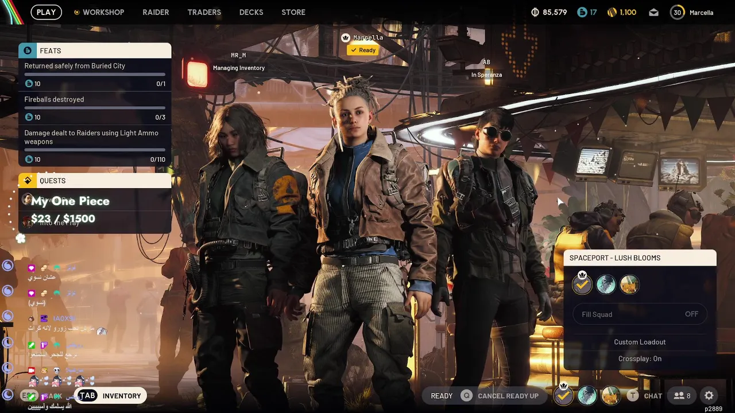Screen dimensions: 735x413
Task: Click the T key icon beside CHAT
Action: point(632,396)
